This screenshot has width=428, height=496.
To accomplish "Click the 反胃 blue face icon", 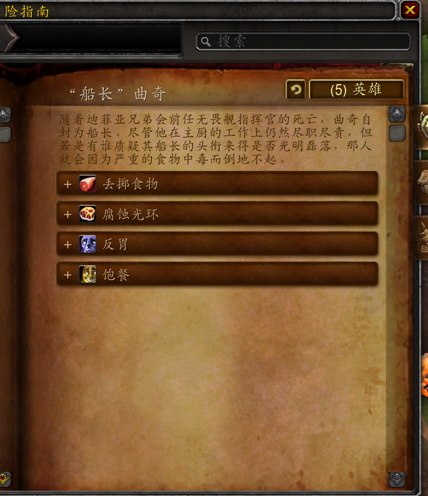I will point(87,244).
